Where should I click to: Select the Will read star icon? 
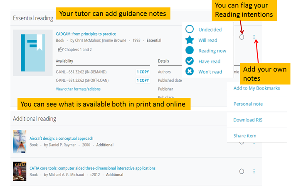click(x=190, y=40)
